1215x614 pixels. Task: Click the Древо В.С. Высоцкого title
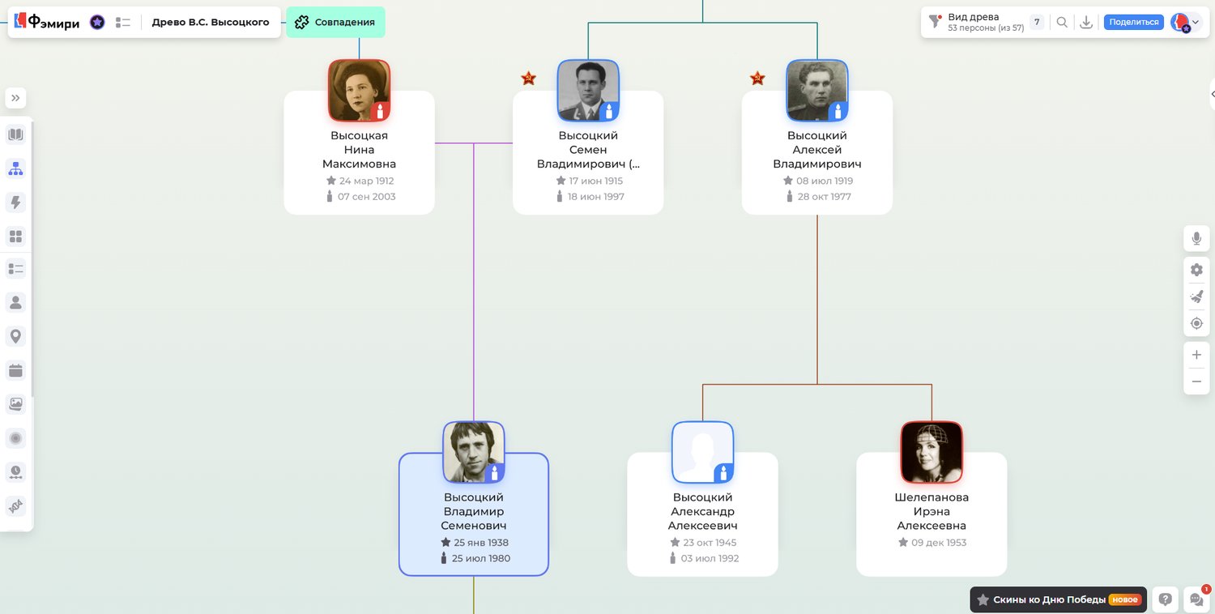(x=211, y=22)
